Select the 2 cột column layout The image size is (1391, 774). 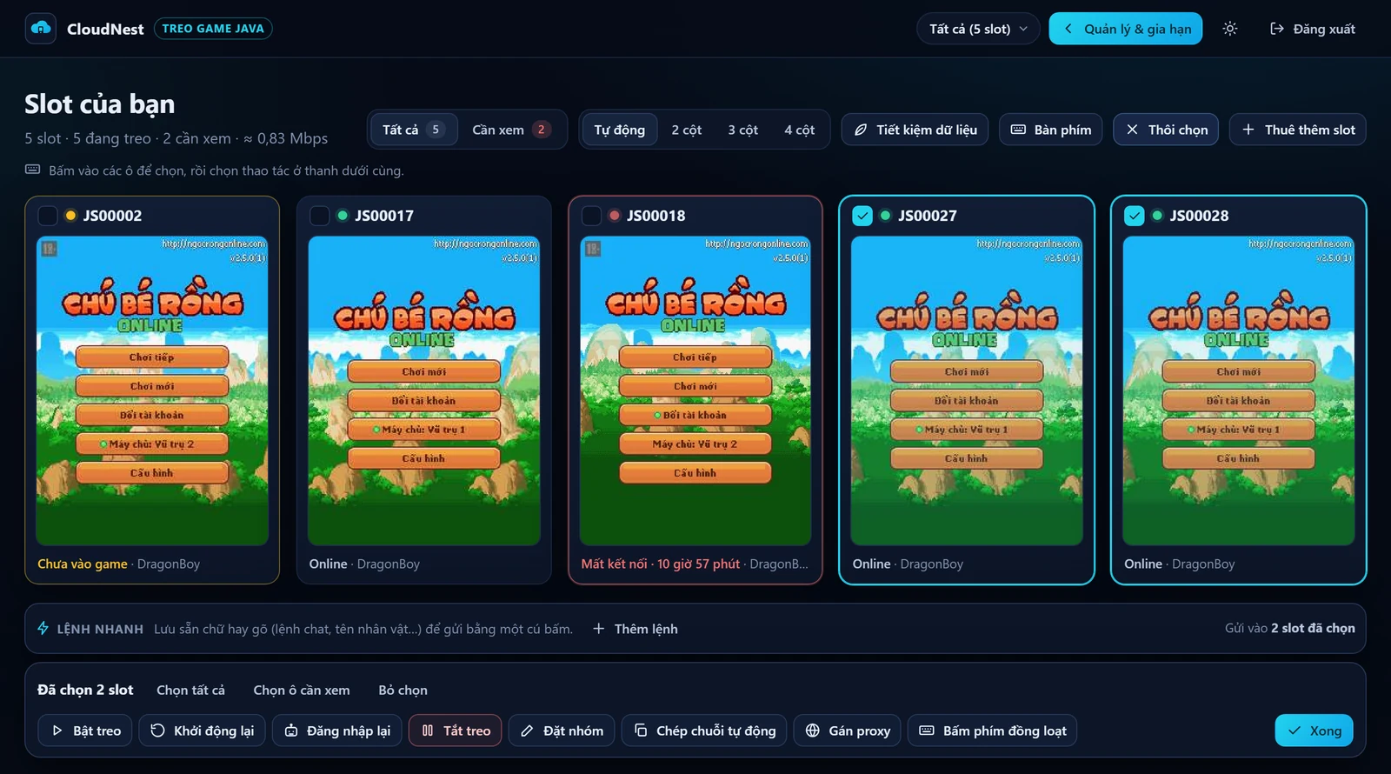point(687,130)
